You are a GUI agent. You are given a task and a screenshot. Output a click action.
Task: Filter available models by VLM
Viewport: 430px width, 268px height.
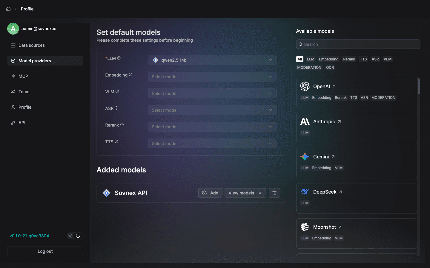(x=388, y=59)
